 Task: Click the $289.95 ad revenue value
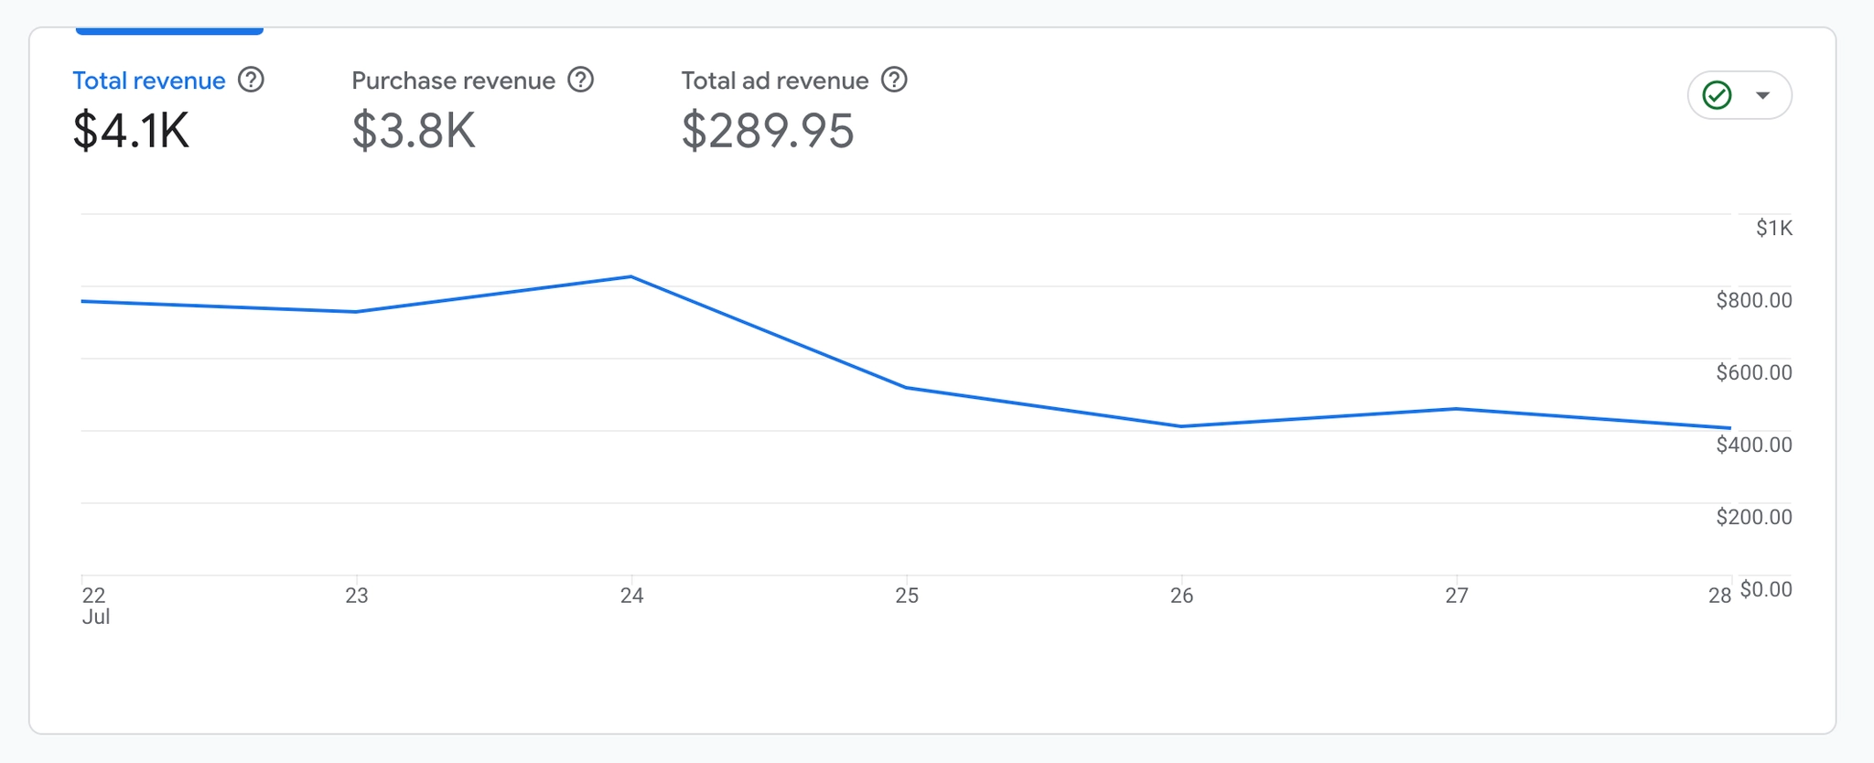point(768,131)
